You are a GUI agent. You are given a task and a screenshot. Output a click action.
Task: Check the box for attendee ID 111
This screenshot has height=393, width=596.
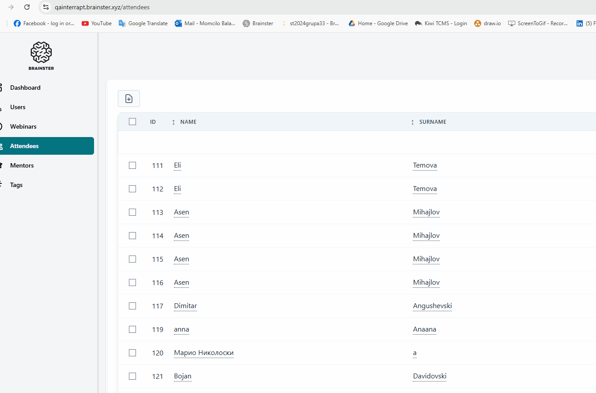132,165
